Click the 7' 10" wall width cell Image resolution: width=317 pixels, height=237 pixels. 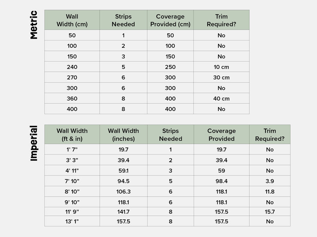(x=72, y=181)
